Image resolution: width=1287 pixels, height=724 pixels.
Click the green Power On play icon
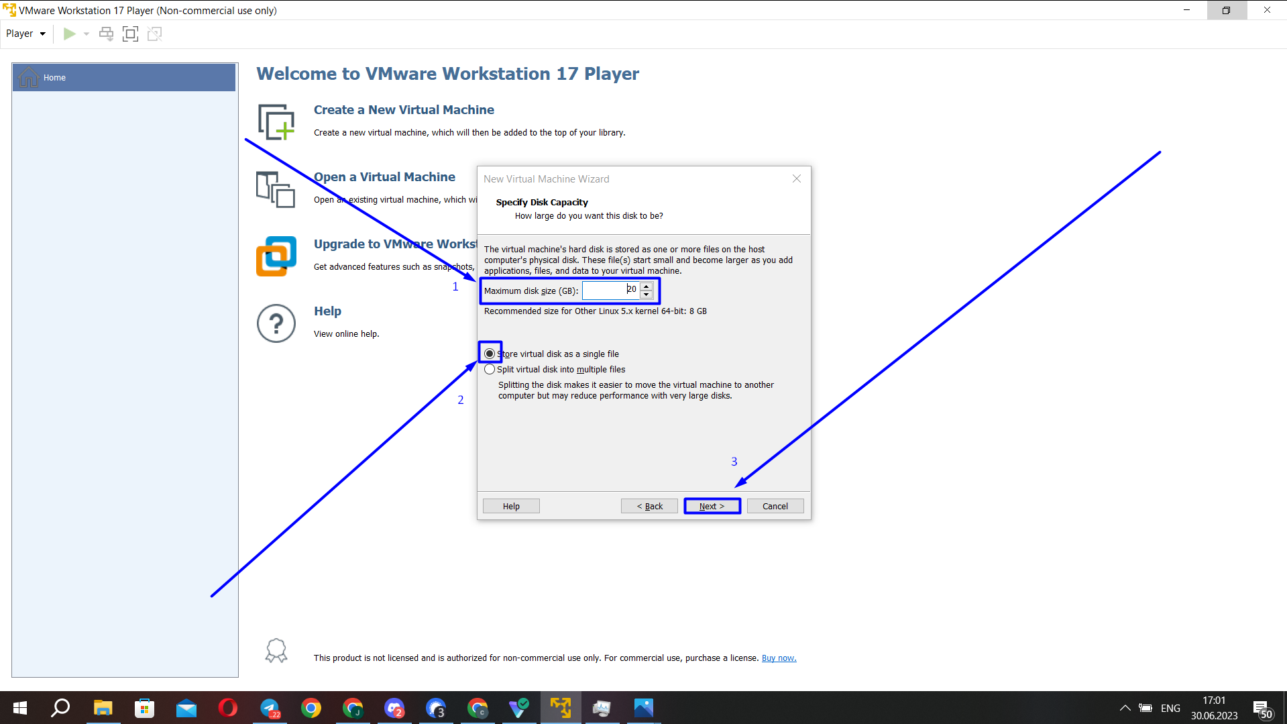69,34
